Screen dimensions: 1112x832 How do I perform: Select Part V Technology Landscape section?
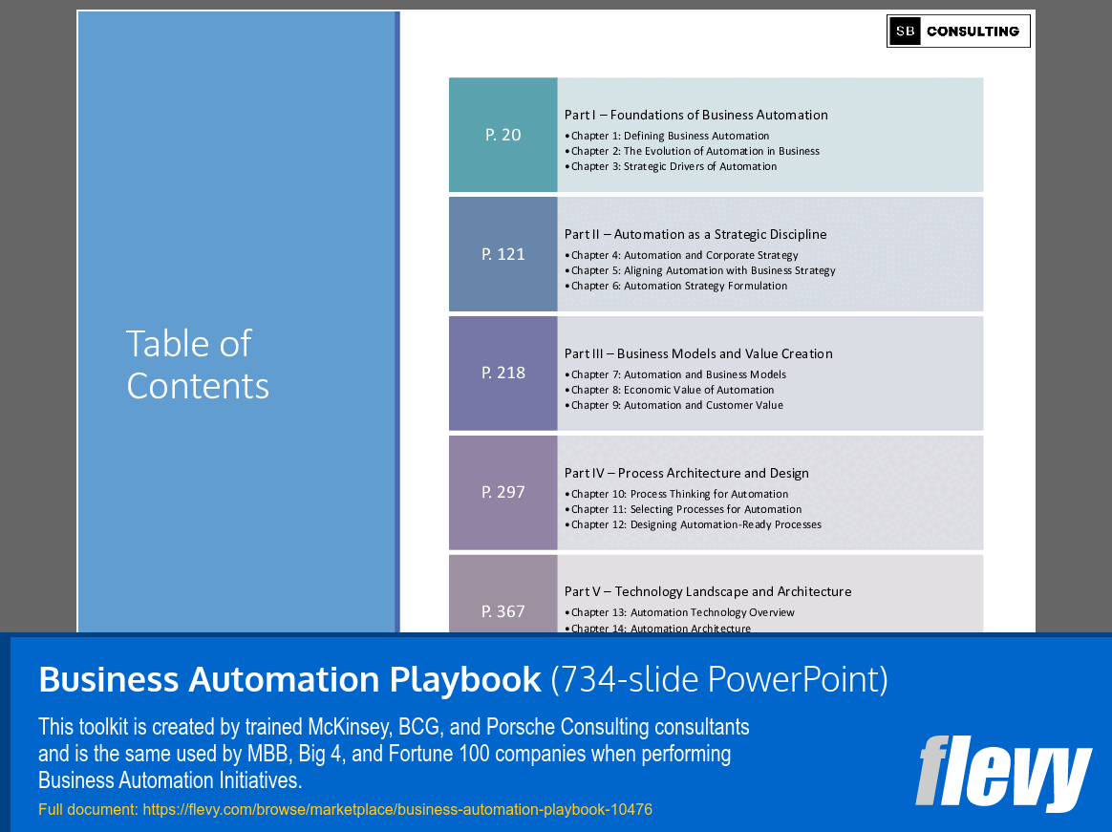(x=708, y=591)
